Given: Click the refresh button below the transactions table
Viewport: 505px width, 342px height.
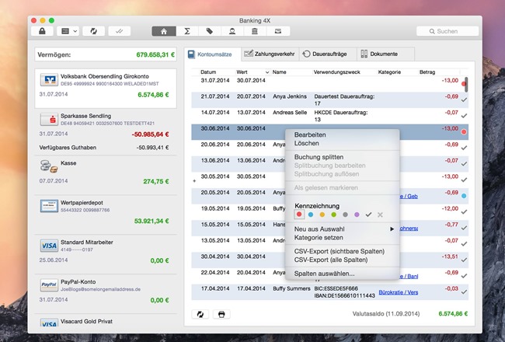Looking at the screenshot, I should tap(200, 314).
